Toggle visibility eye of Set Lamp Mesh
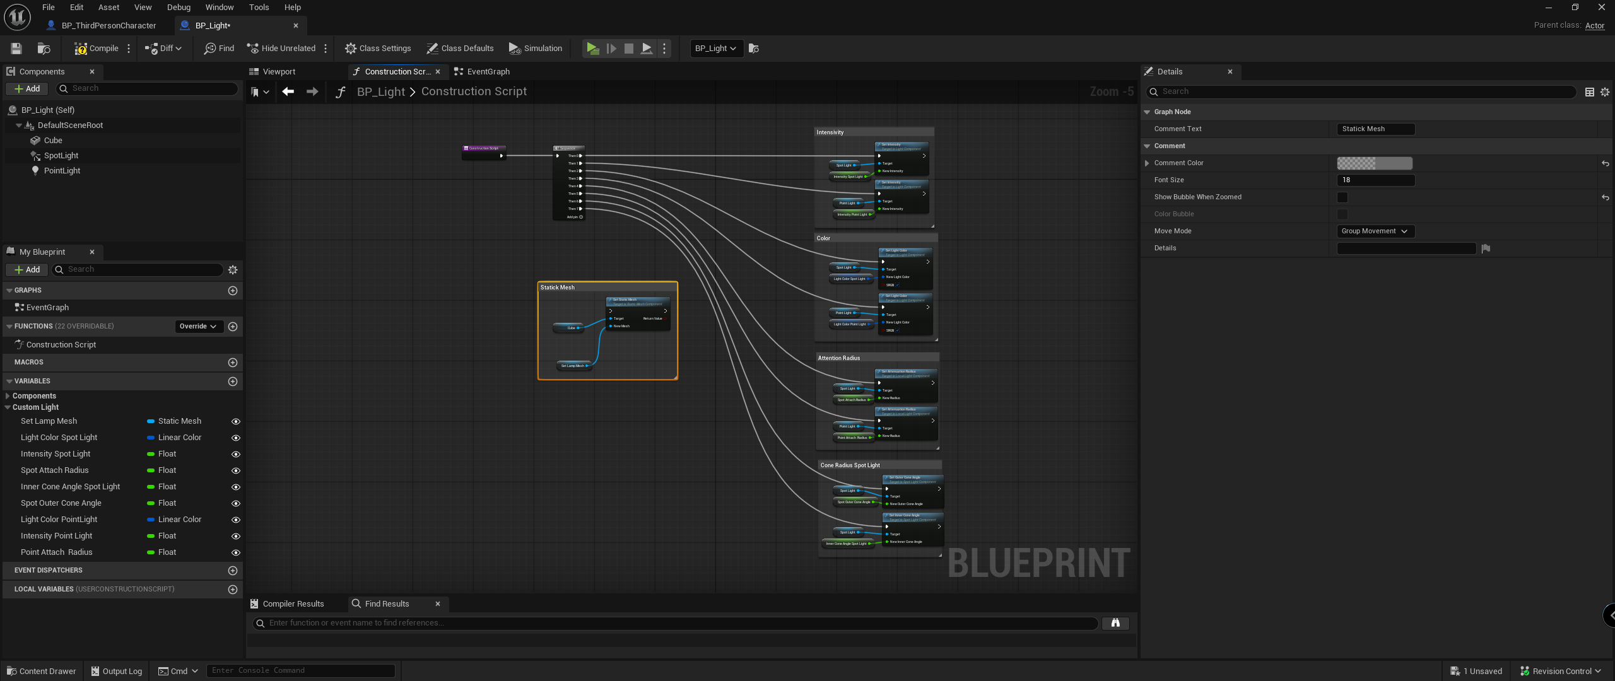The height and width of the screenshot is (681, 1615). pos(235,421)
